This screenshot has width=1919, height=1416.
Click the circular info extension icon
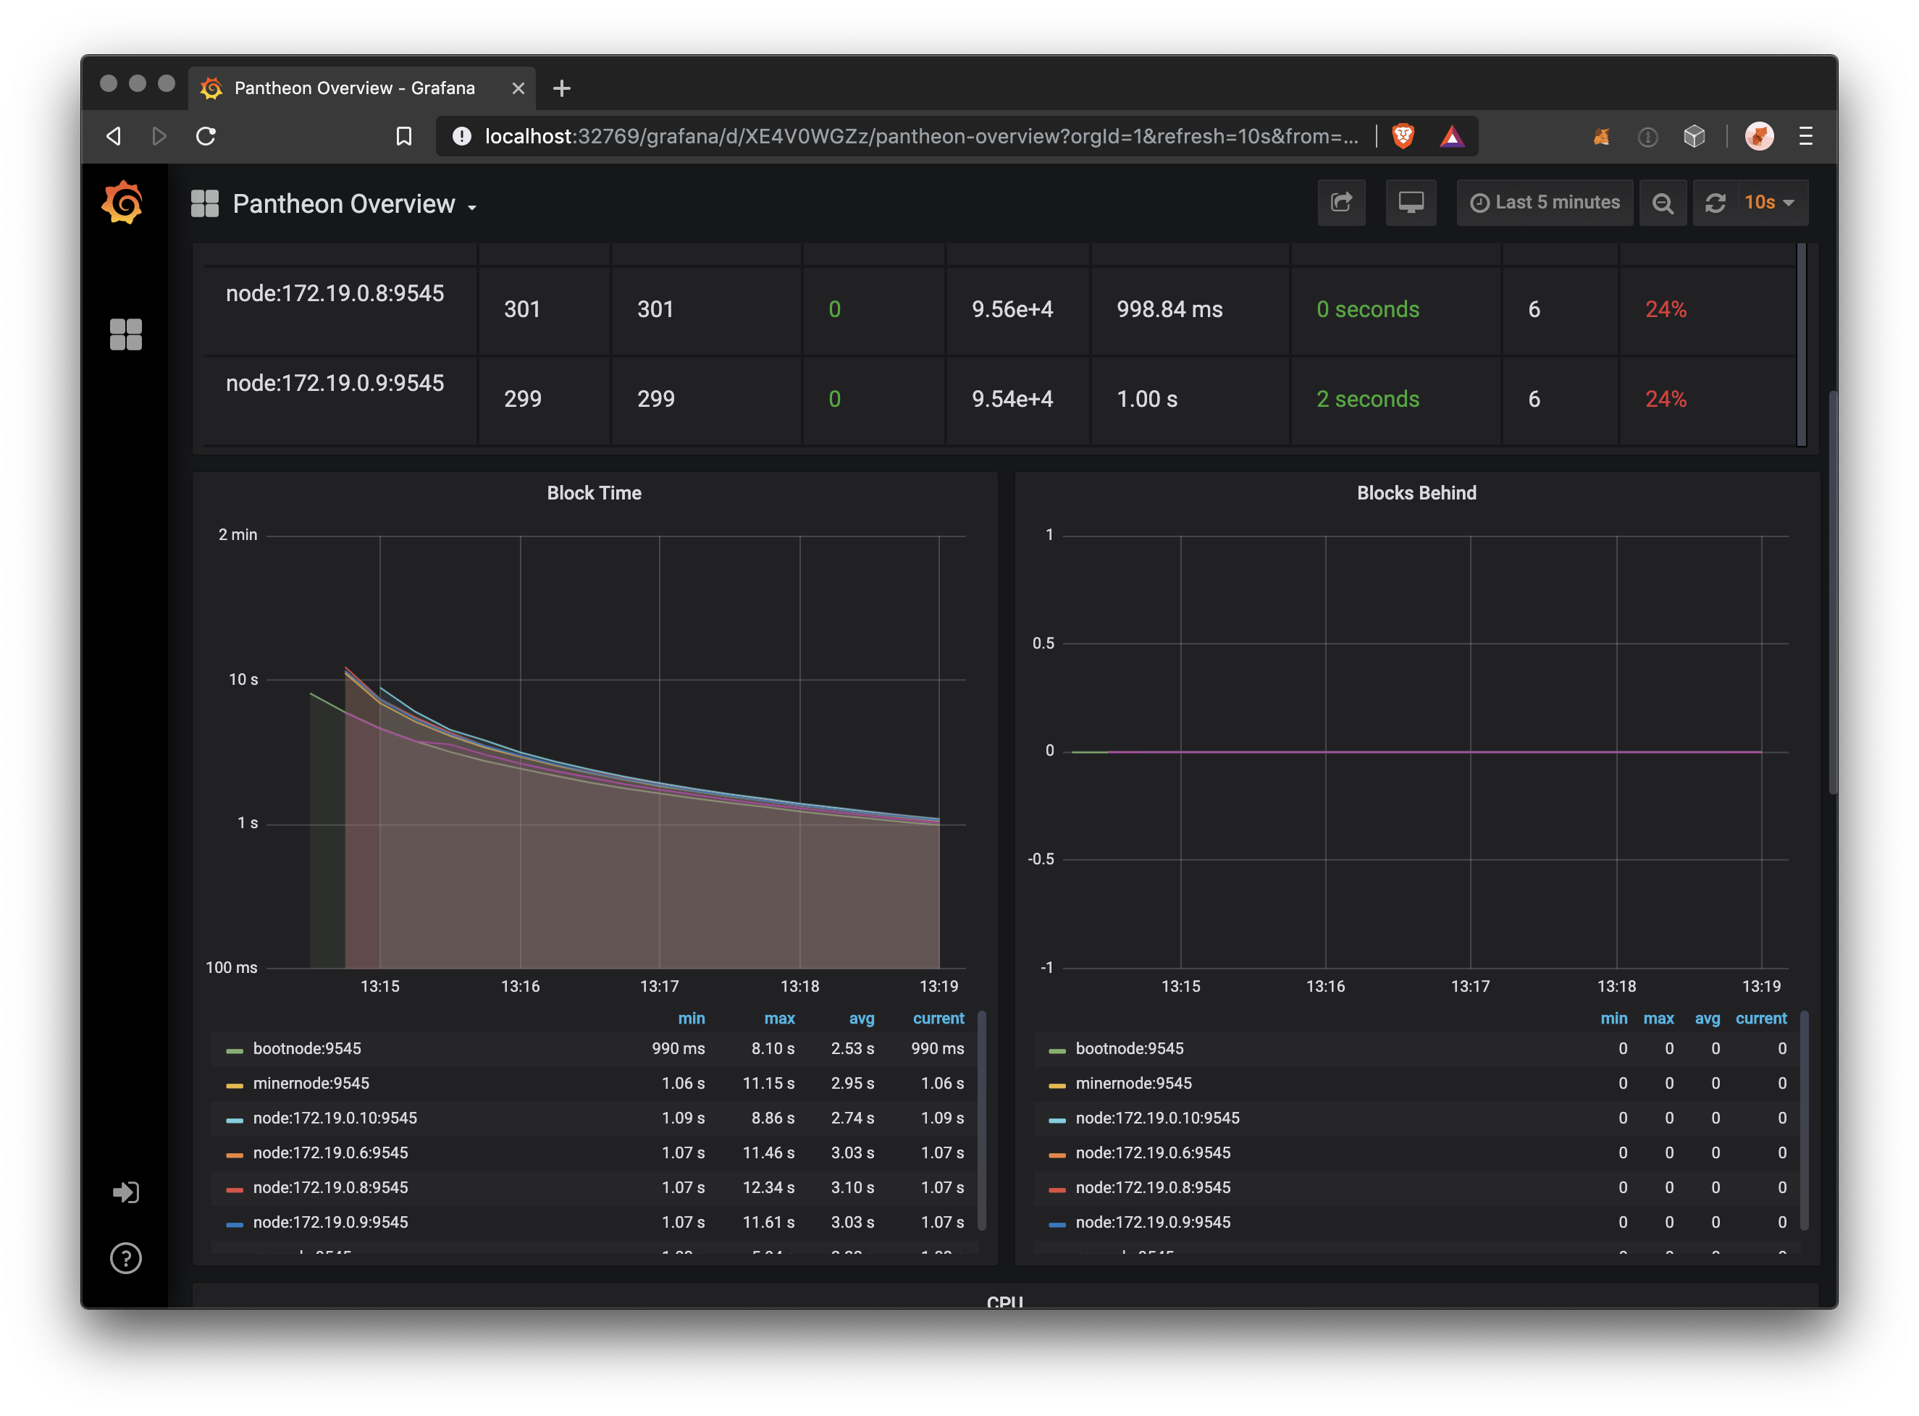point(1647,136)
